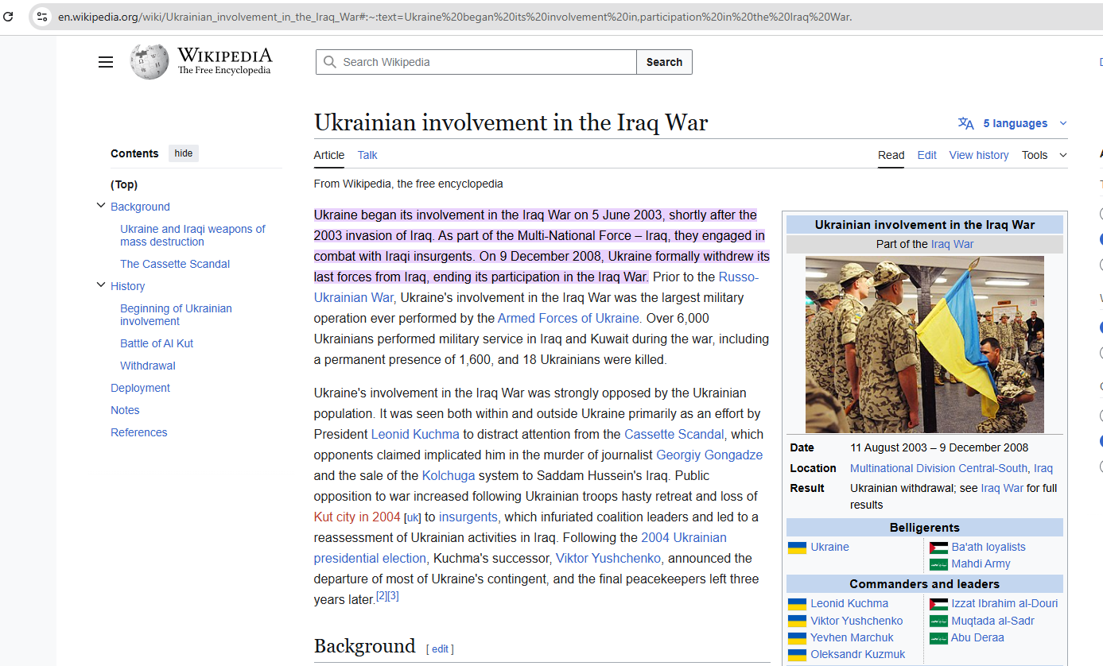1103x666 pixels.
Task: Click the [uk] interlanguage link
Action: point(414,517)
